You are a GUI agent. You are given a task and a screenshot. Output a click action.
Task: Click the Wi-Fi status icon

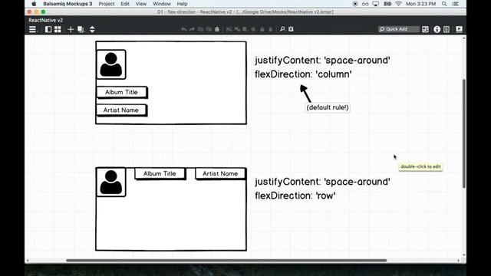398,4
